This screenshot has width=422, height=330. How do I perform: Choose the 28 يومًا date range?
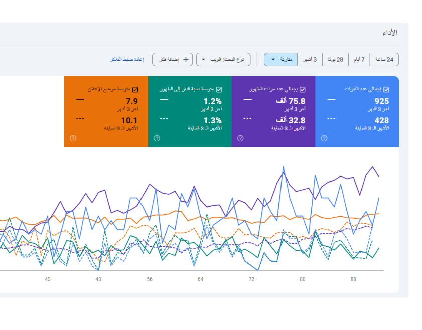tap(335, 59)
